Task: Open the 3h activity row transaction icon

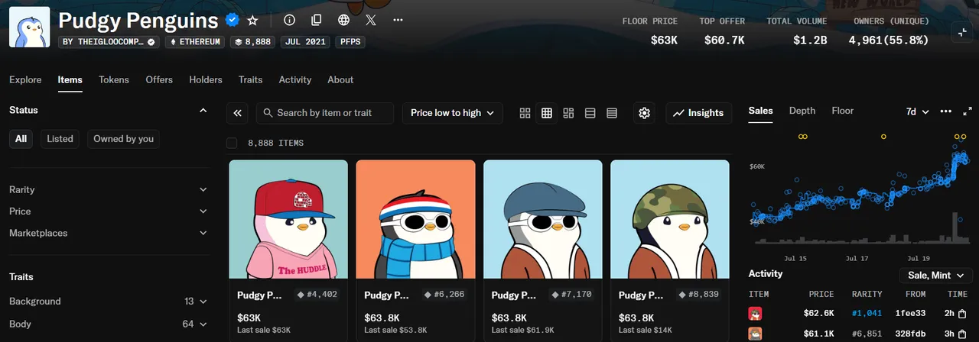Action: pyautogui.click(x=961, y=334)
